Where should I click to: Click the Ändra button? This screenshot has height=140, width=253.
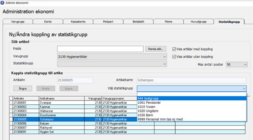(46, 88)
